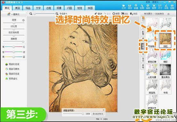177x122 pixels.
Task: Click the 一键美化 button
Action: click(13, 14)
